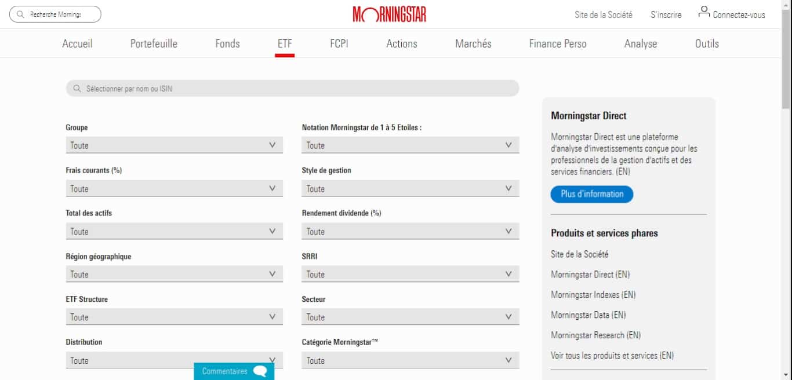
Task: Go to the Outils menu
Action: click(x=707, y=43)
